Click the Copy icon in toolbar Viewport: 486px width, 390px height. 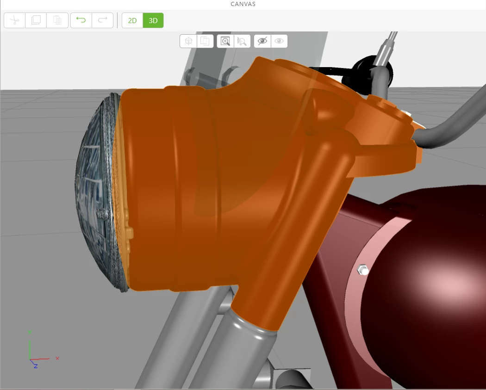coord(36,20)
